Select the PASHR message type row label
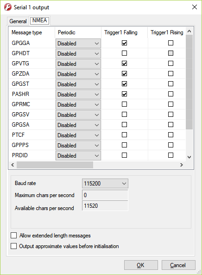Image resolution: width=202 pixels, height=275 pixels. [x=20, y=94]
